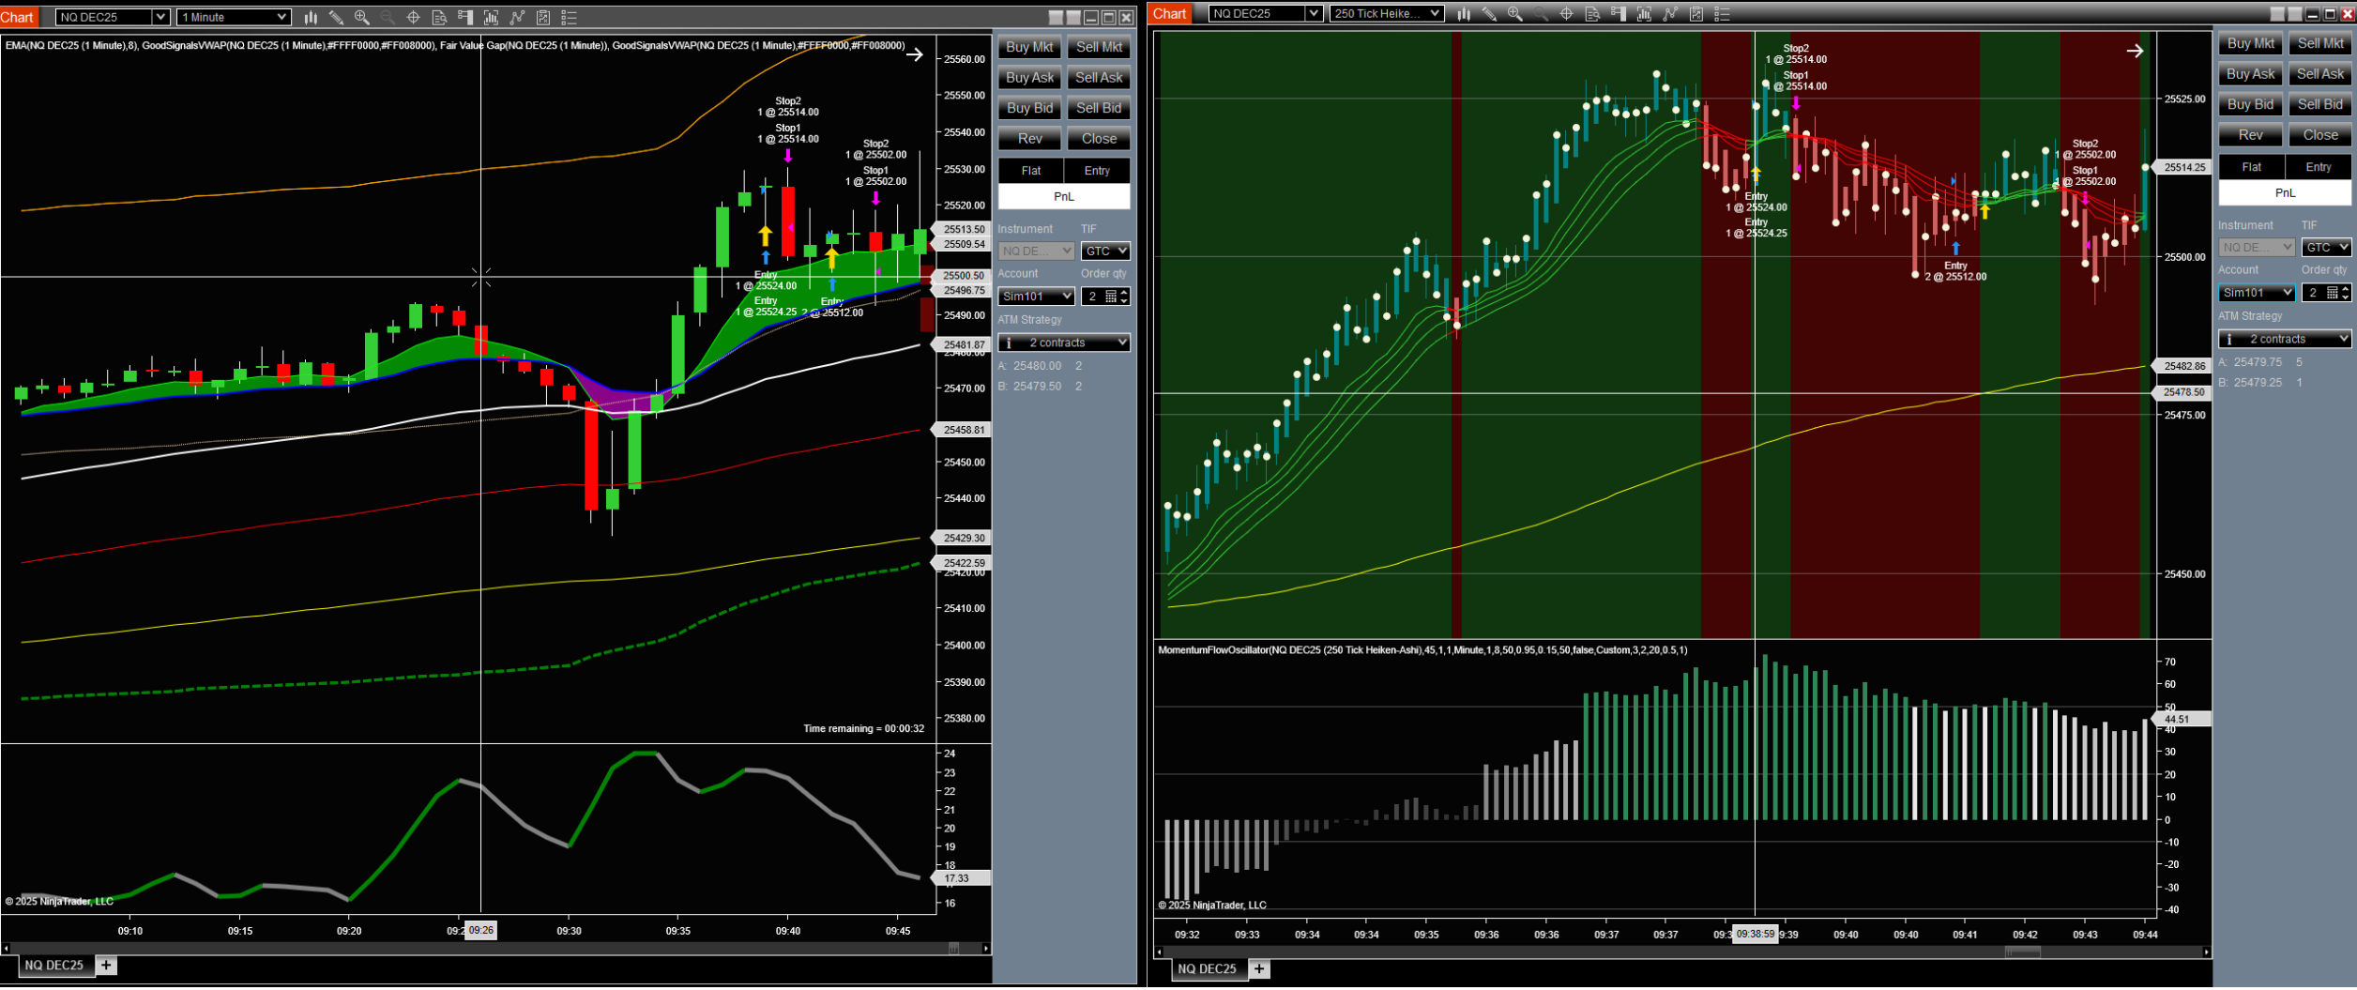Add new tab with plus in right chart
The height and width of the screenshot is (990, 2357).
pyautogui.click(x=1259, y=969)
